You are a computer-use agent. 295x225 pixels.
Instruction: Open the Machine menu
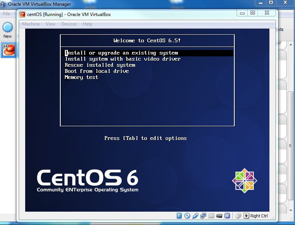coord(31,24)
